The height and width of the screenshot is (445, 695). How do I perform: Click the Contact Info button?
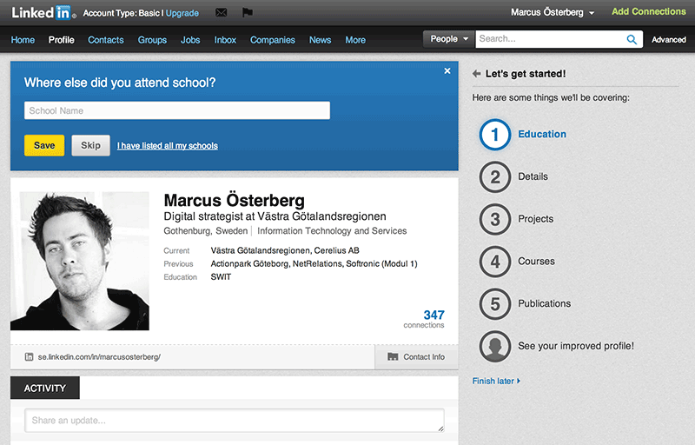click(x=416, y=357)
